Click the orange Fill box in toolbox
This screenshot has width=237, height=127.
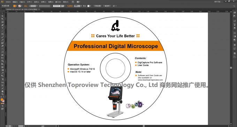coord(2,99)
